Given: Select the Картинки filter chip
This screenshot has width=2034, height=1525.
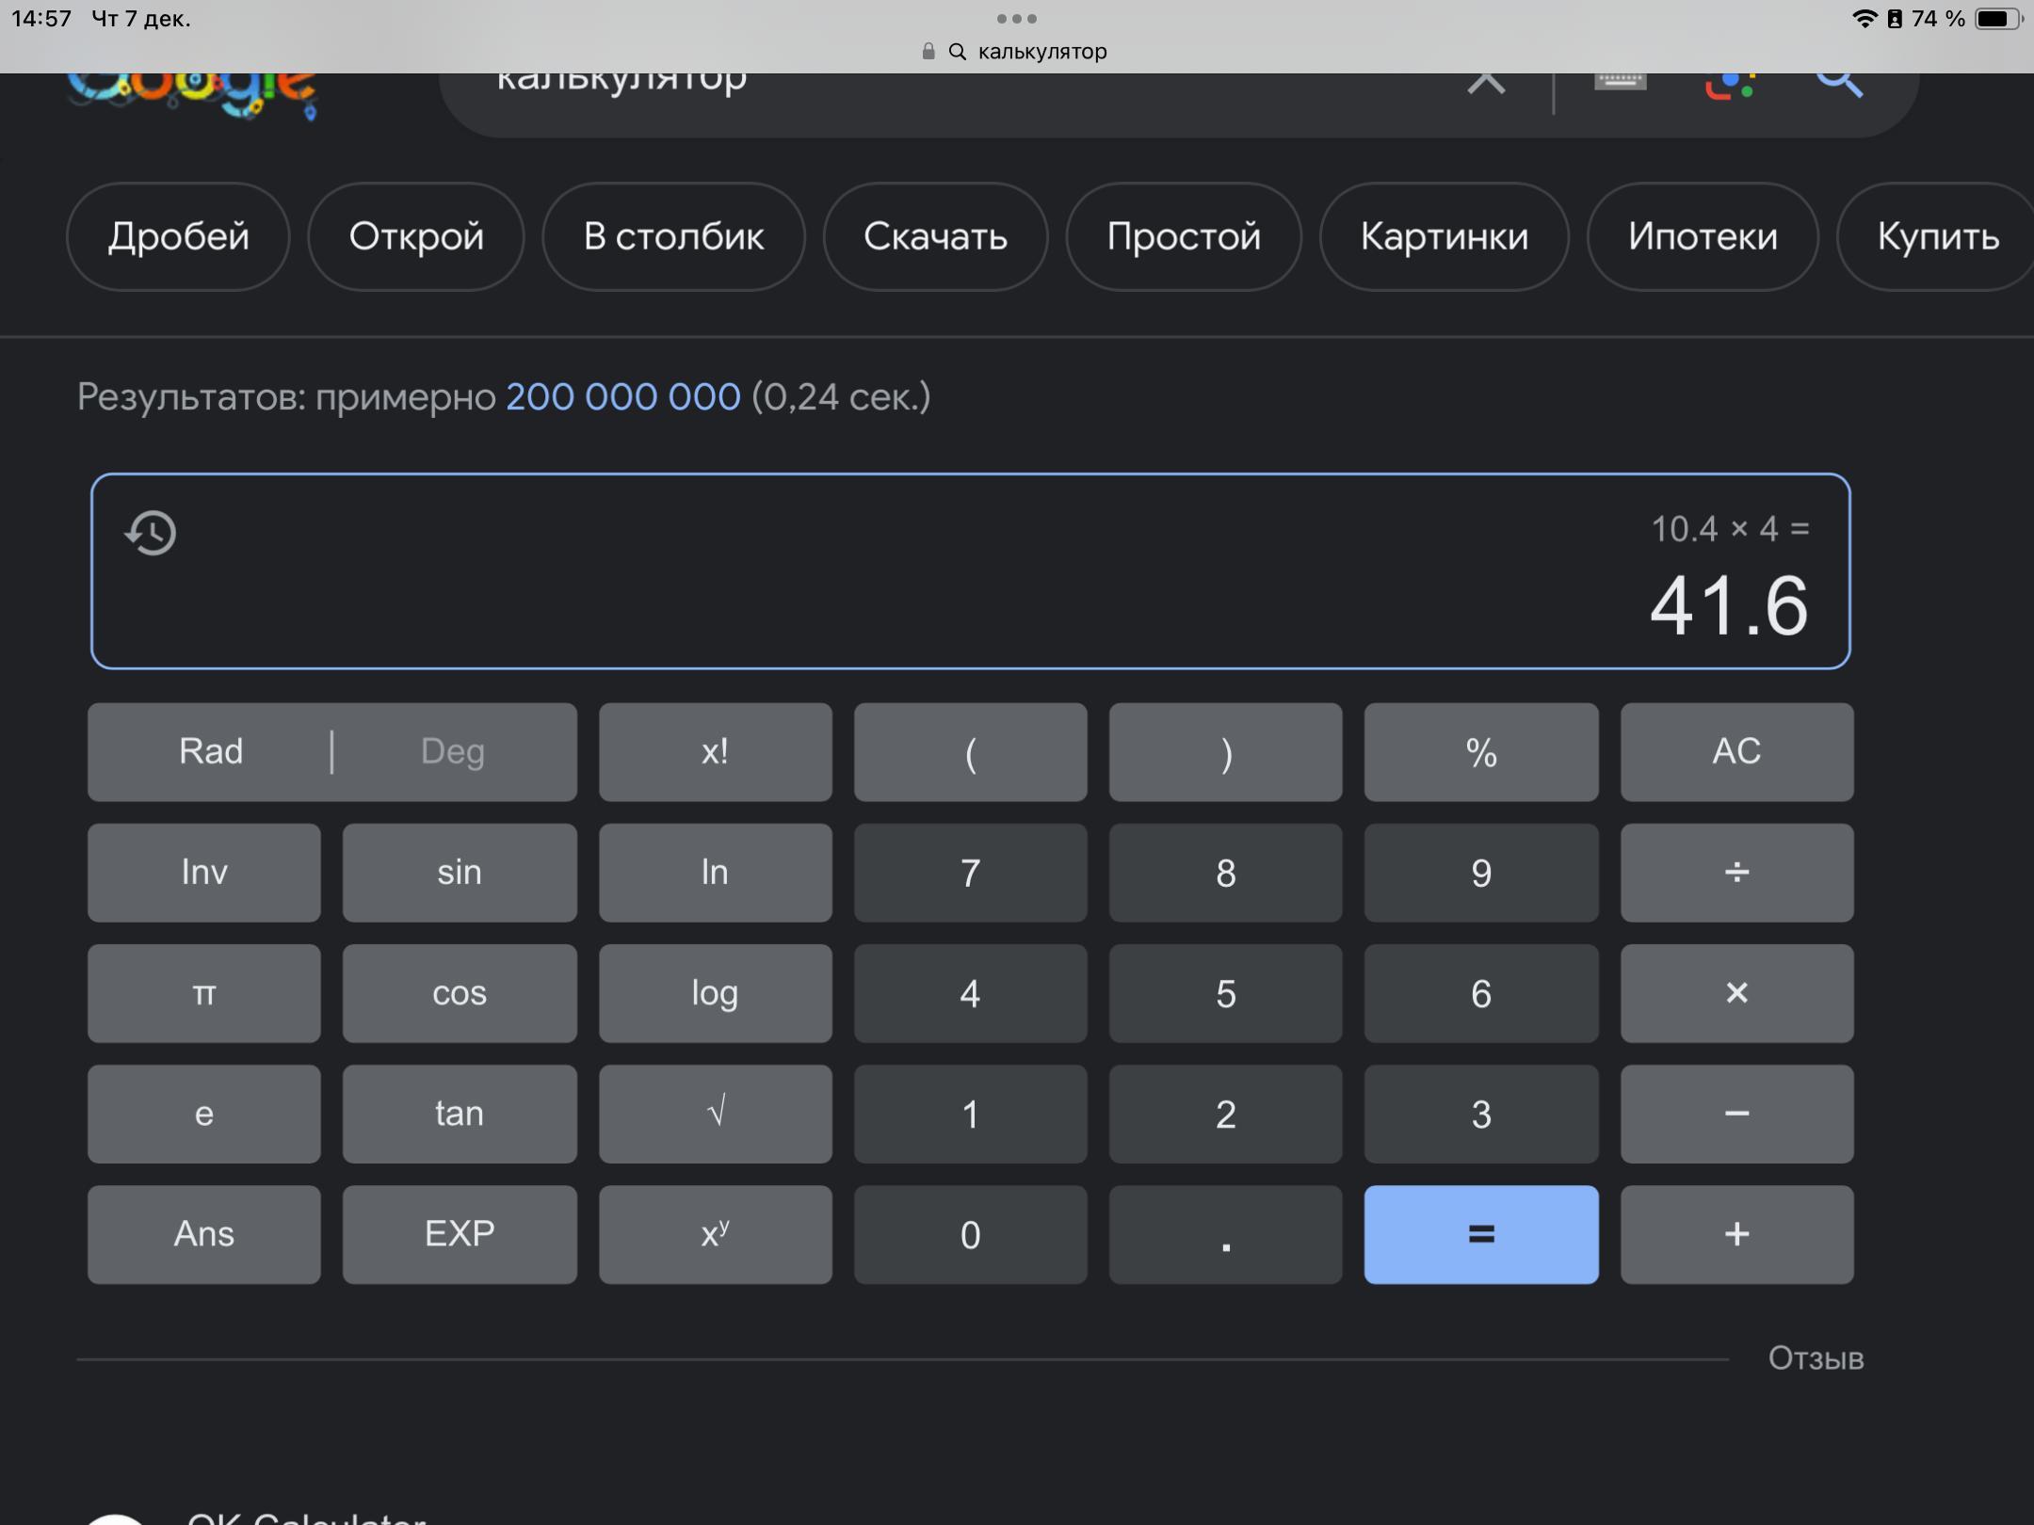Looking at the screenshot, I should coord(1444,236).
